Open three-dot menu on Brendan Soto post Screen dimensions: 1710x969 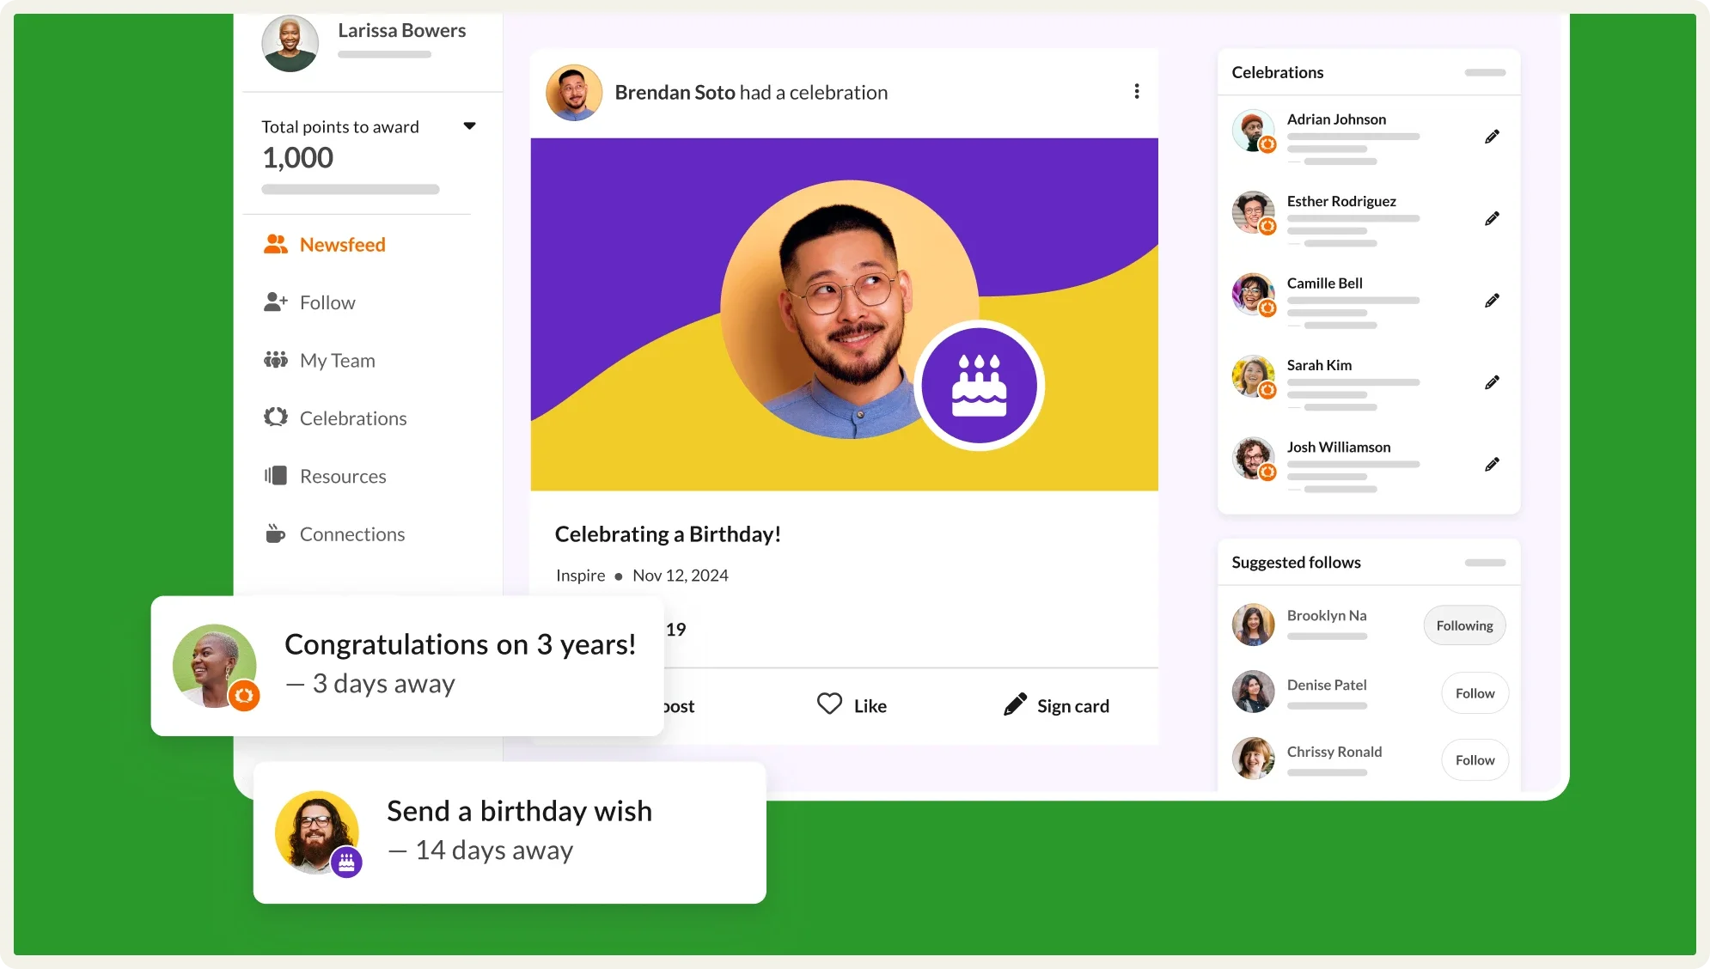(x=1136, y=91)
